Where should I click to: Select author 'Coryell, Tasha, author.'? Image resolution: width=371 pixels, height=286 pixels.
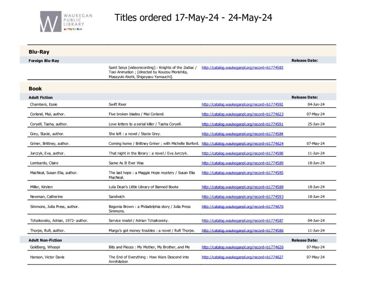point(49,124)
